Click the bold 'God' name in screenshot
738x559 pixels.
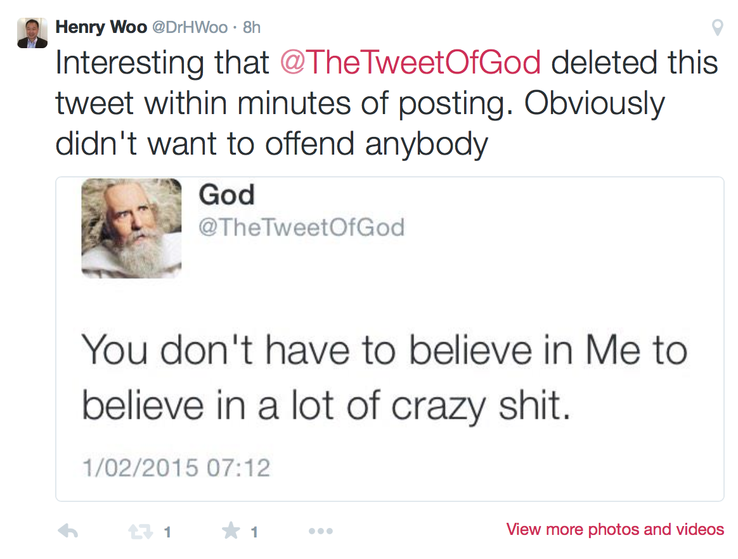tap(226, 195)
